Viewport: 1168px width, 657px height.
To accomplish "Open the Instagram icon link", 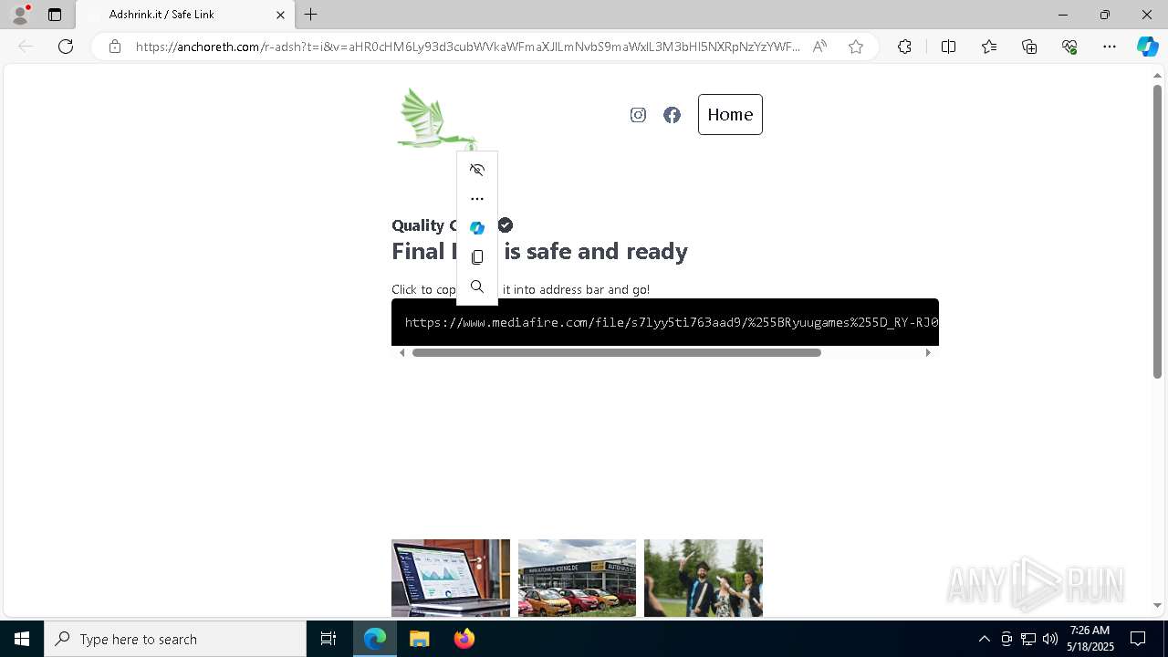I will click(638, 115).
